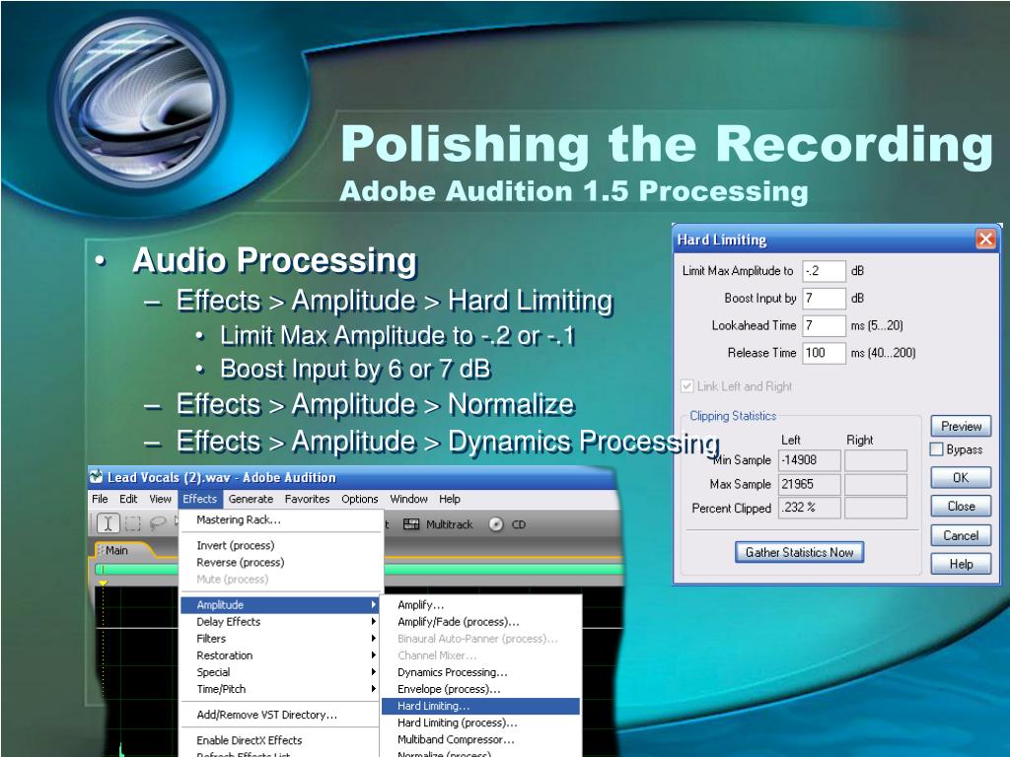Choose Amplify from Amplitude submenu
Viewport: 1010px width, 757px height.
(480, 604)
